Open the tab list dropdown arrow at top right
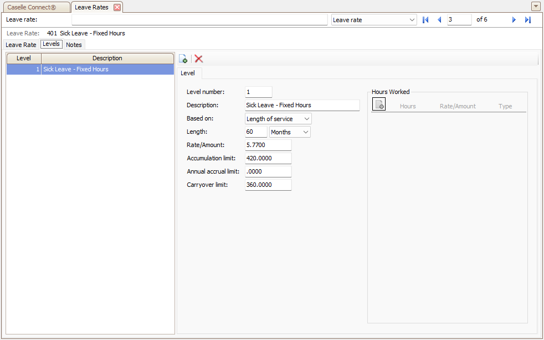Viewport: 544px width, 340px height. coord(535,7)
